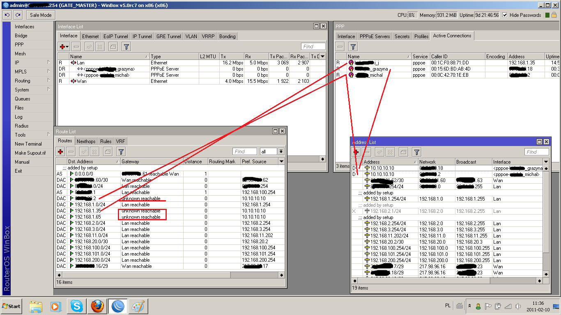The image size is (561, 315).
Task: Expand the Routing submenu in sidebar
Action: click(x=48, y=80)
